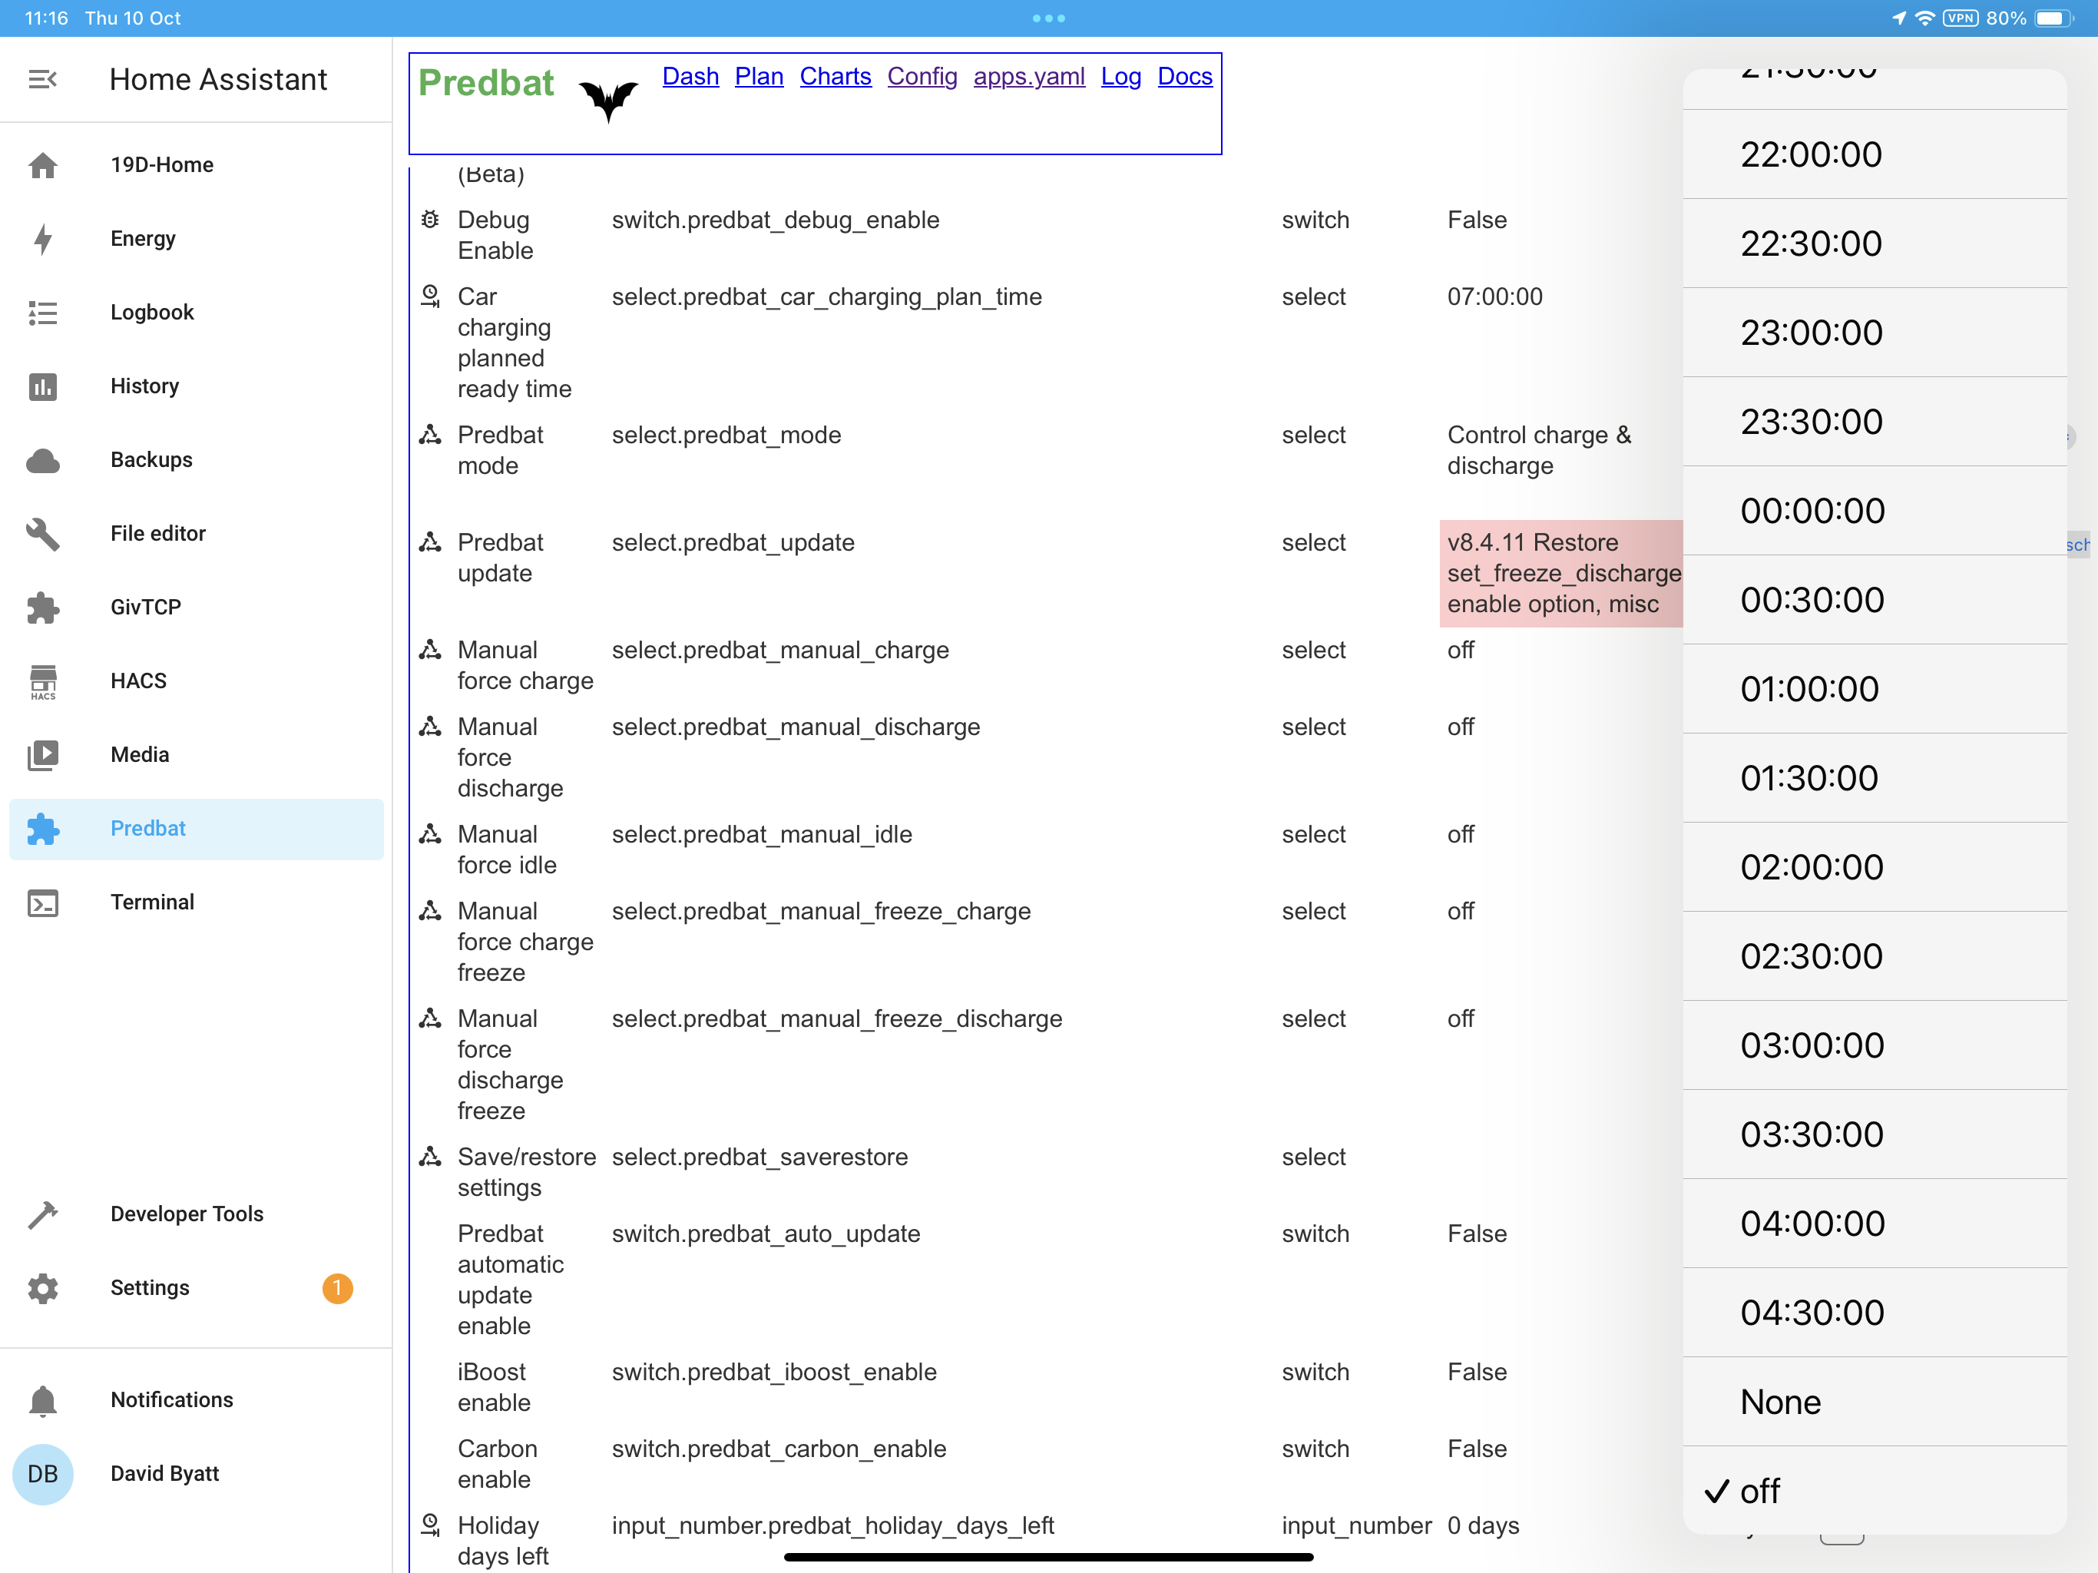This screenshot has width=2098, height=1573.
Task: Choose 'None' in the time list
Action: 1875,1401
